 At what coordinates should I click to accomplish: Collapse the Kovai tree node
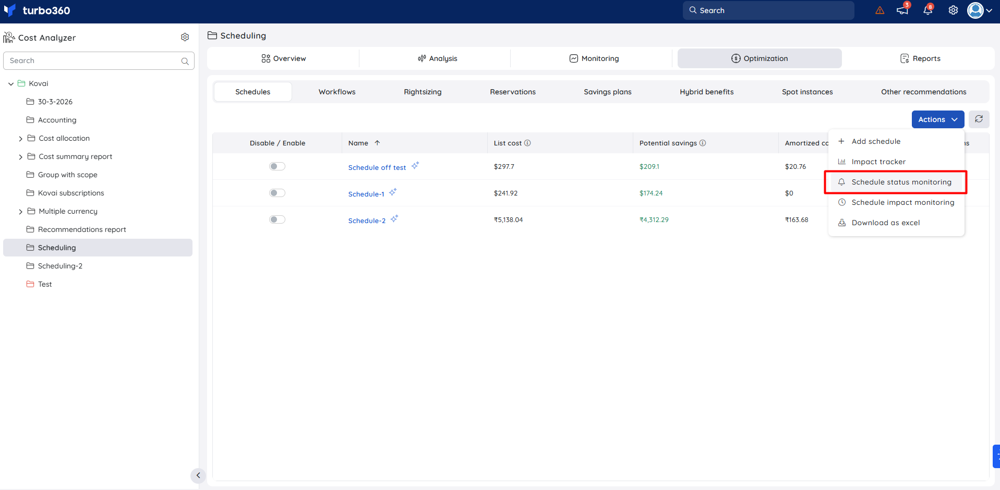[11, 83]
